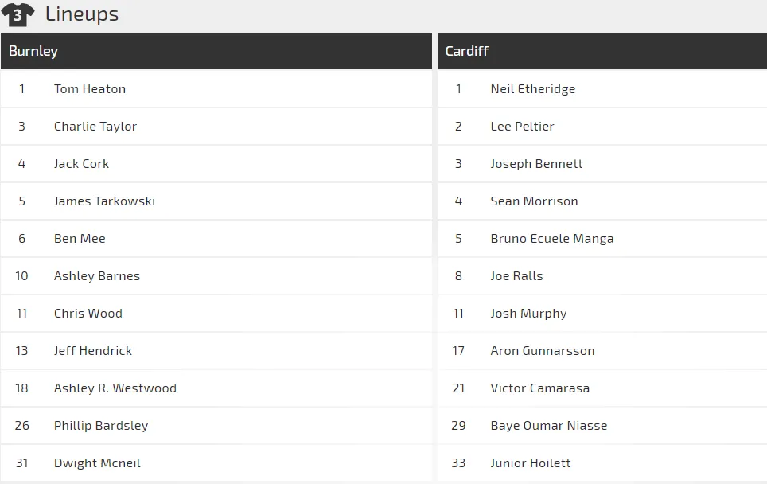Select Junior Hoilett's name

coord(531,463)
